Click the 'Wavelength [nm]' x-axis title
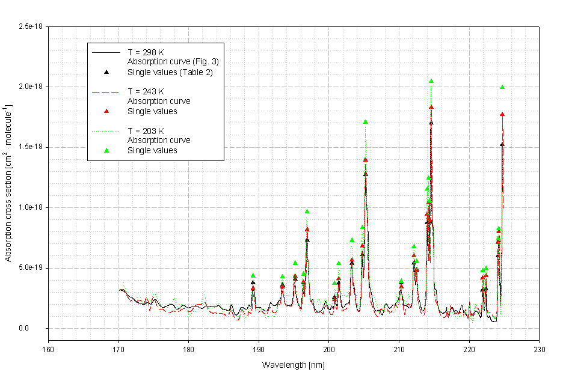Image resolution: width=563 pixels, height=372 pixels. coord(293,365)
